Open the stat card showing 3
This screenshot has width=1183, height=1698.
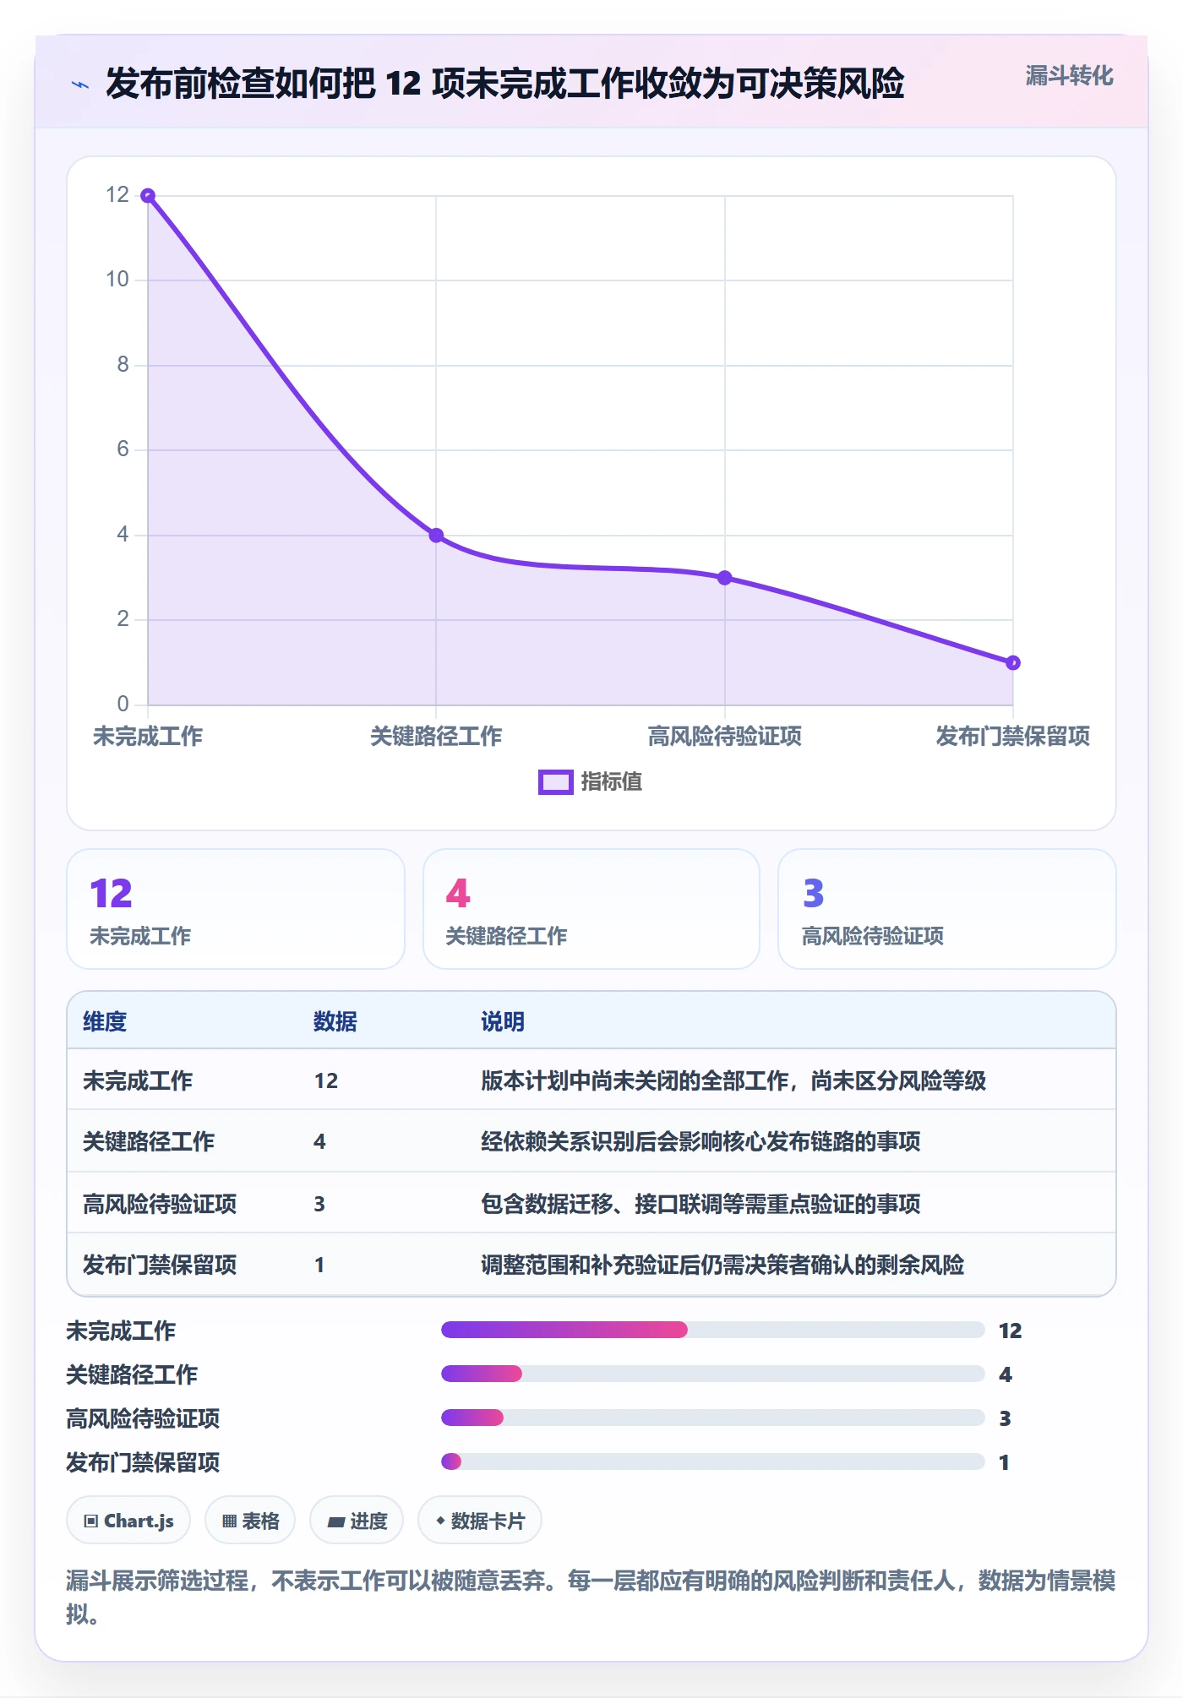(947, 909)
